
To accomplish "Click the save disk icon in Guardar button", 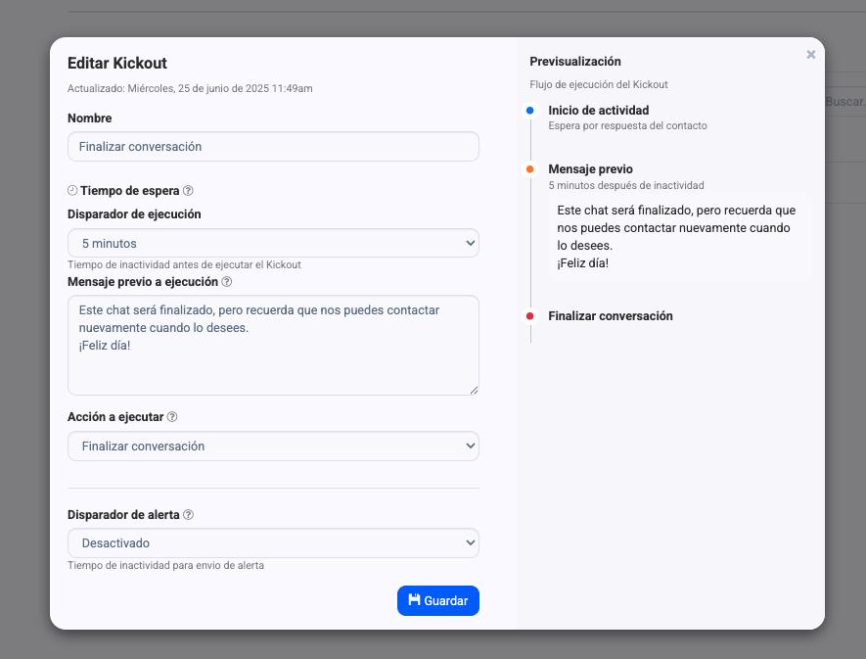I will [413, 600].
